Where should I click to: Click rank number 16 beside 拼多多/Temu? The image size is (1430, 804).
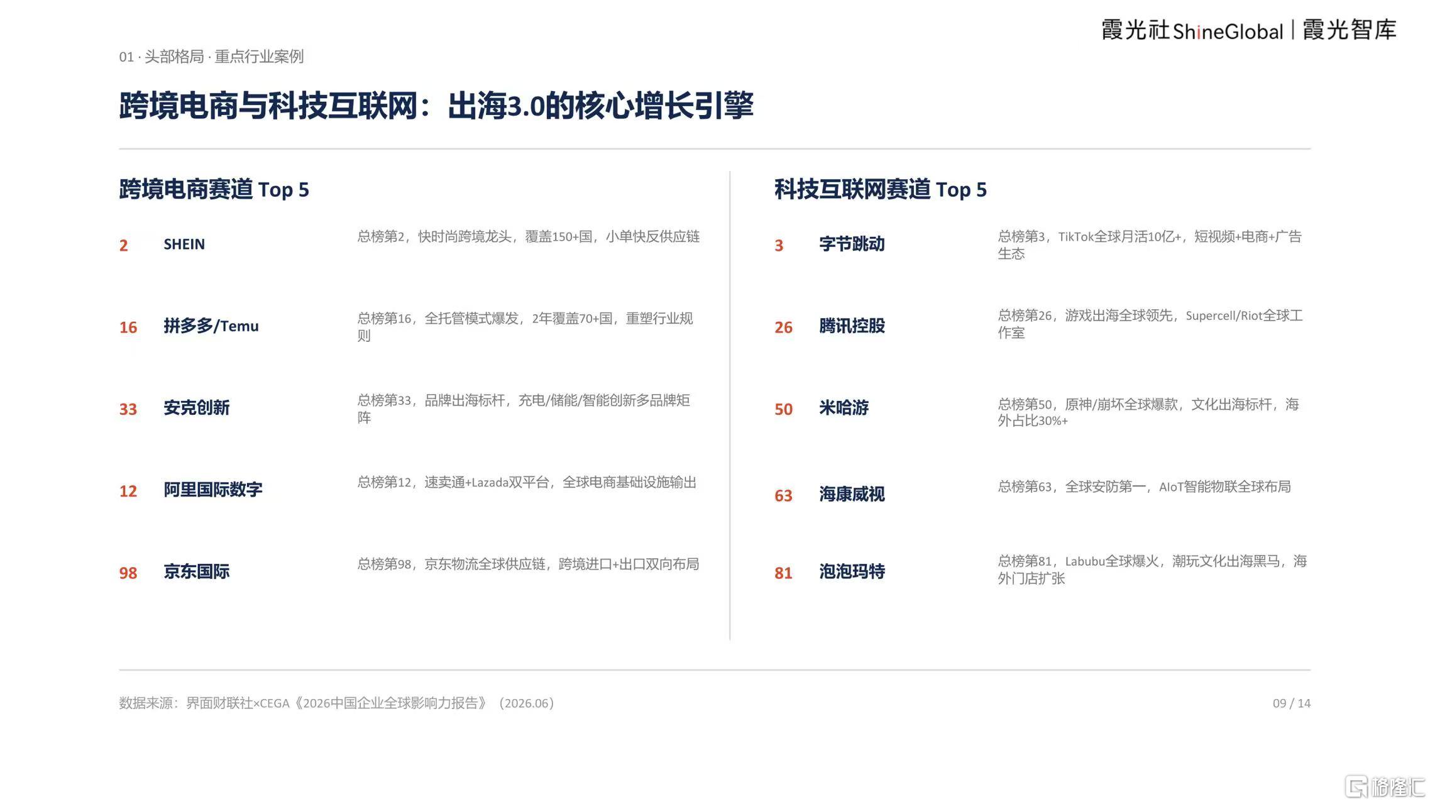click(x=128, y=327)
